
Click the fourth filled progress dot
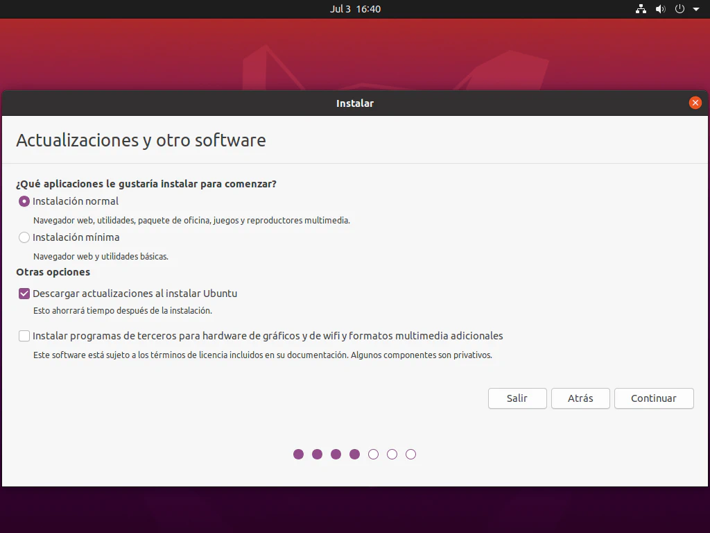click(355, 455)
